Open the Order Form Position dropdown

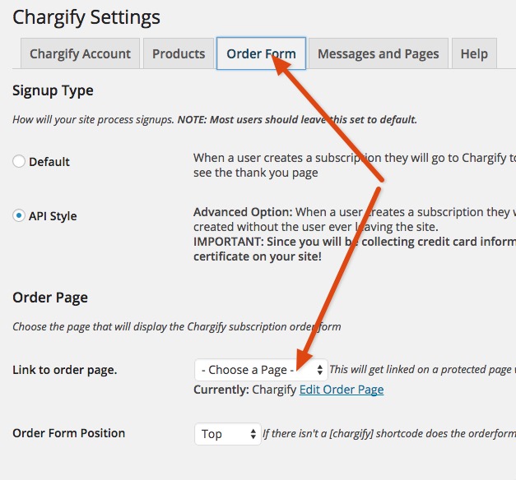(228, 434)
